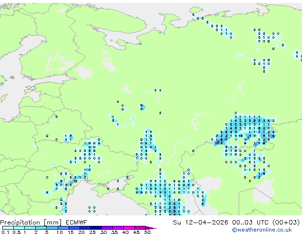Click the 45–50 mm legend swatch
Image resolution: width=302 pixels, height=234 pixels.
pos(140,228)
